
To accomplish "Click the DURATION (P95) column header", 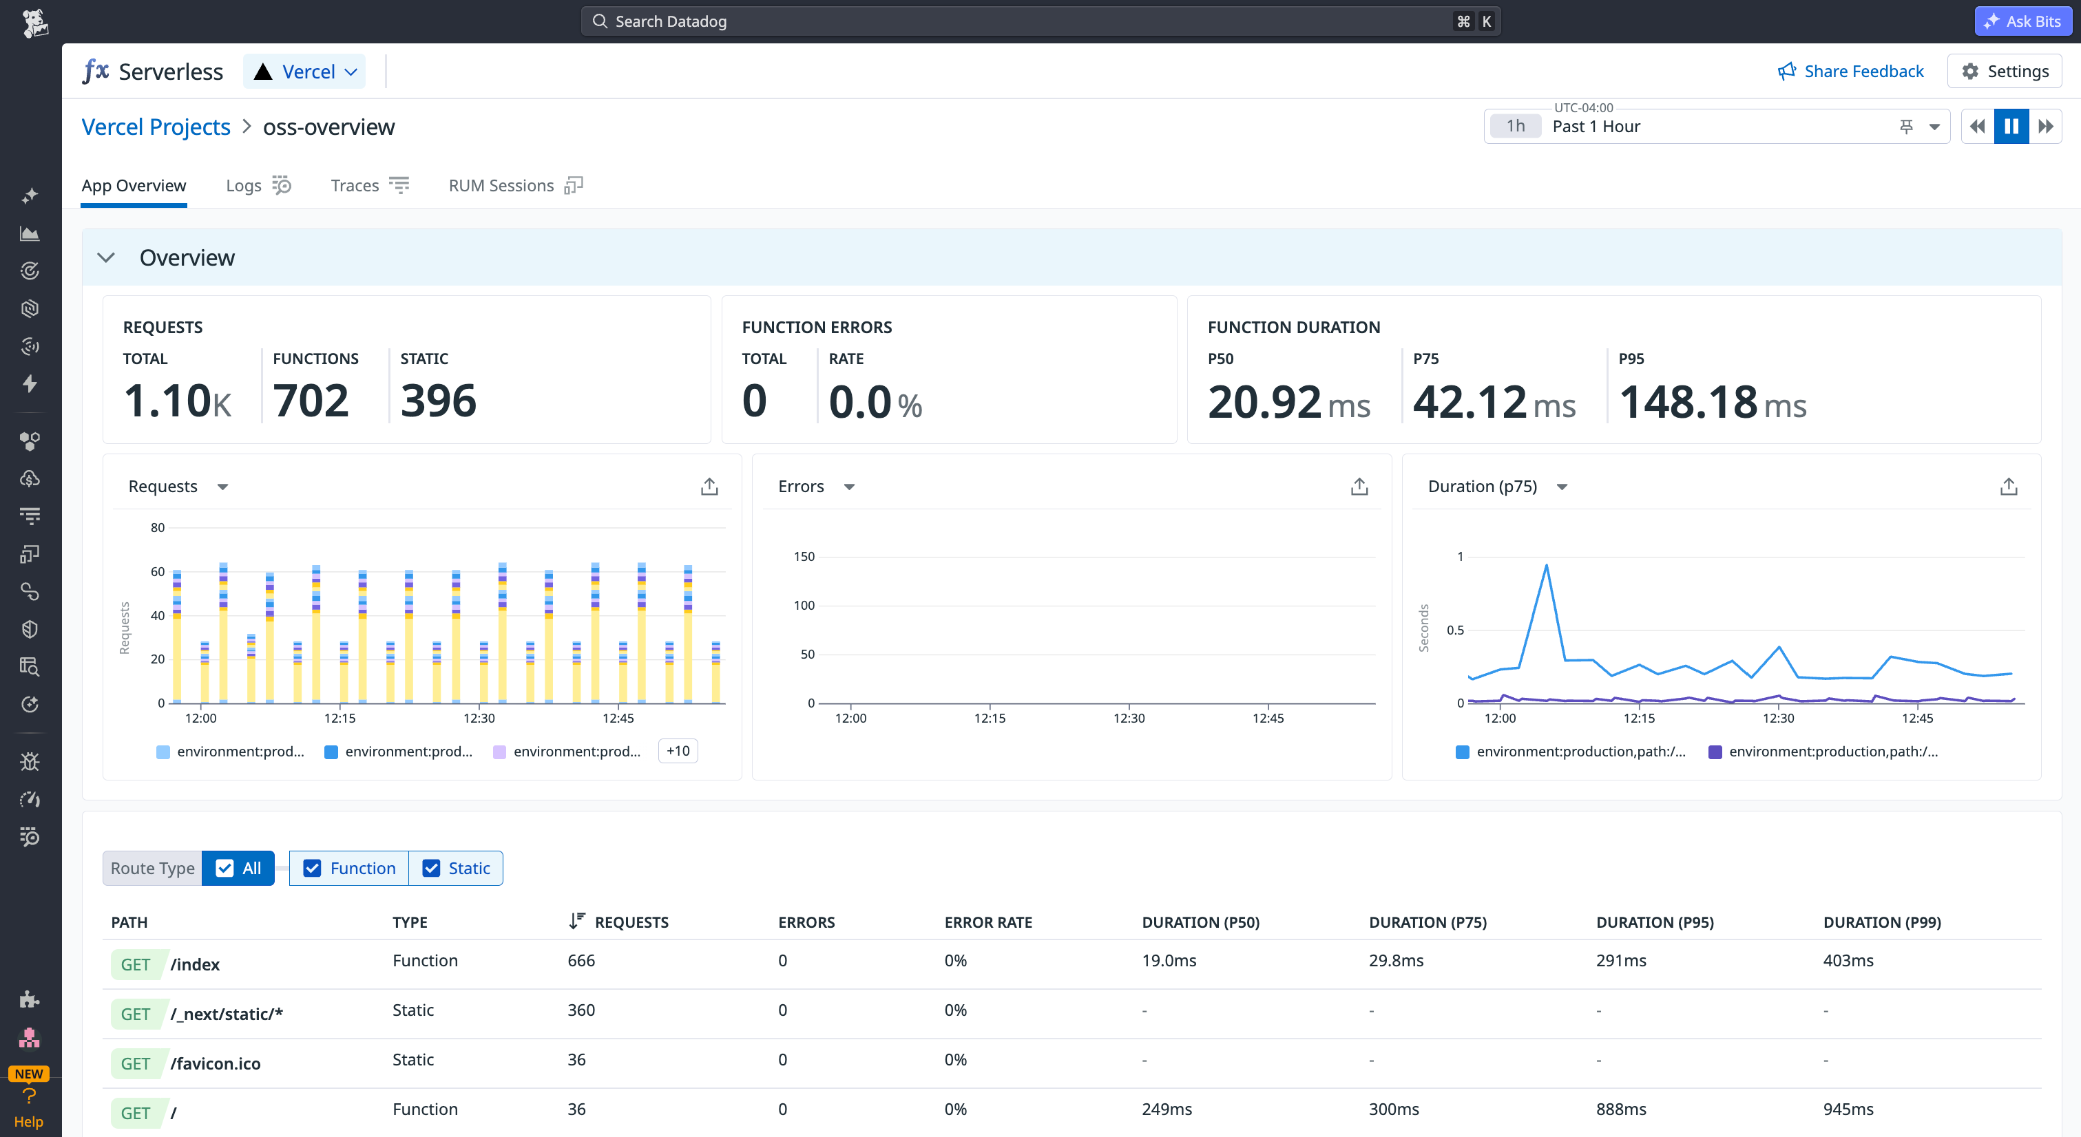I will click(1655, 922).
